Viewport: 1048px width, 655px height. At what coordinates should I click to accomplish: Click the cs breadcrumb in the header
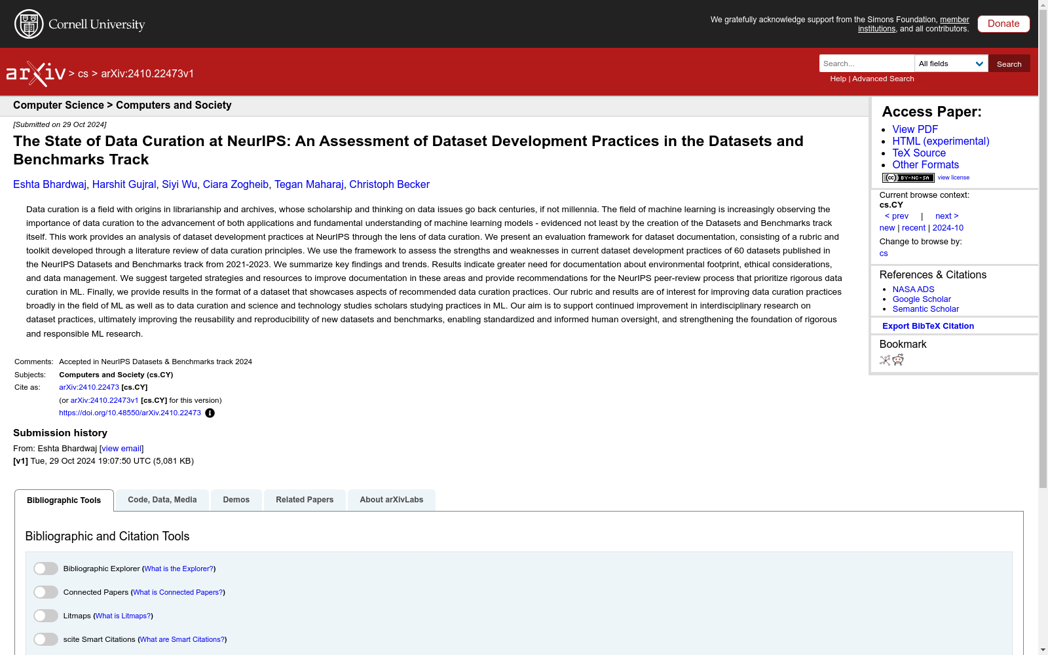(x=83, y=74)
